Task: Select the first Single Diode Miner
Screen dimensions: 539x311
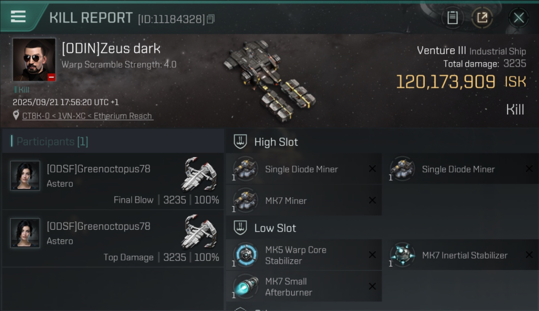Action: click(x=304, y=169)
